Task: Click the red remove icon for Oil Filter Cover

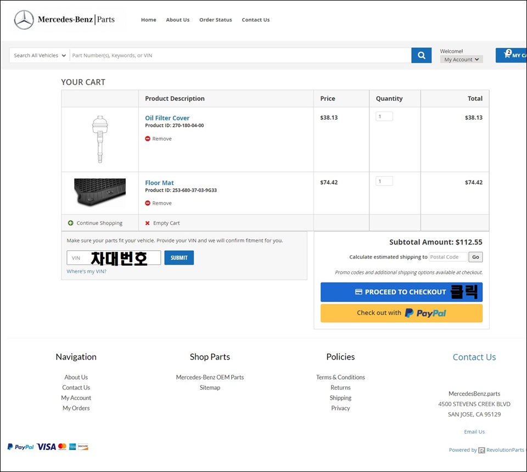Action: click(148, 138)
